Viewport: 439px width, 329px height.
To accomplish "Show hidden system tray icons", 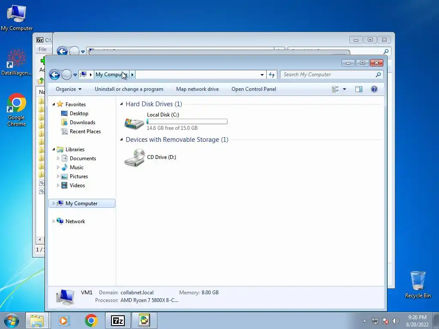I will click(364, 321).
